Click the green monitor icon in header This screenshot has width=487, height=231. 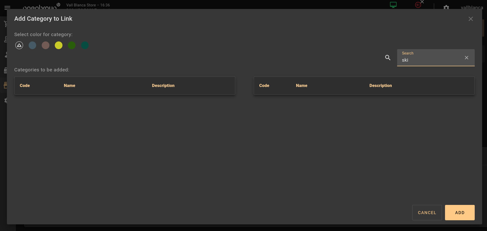[x=393, y=5]
